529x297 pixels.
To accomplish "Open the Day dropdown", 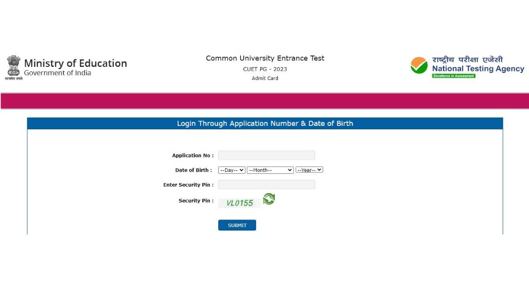I will (231, 170).
